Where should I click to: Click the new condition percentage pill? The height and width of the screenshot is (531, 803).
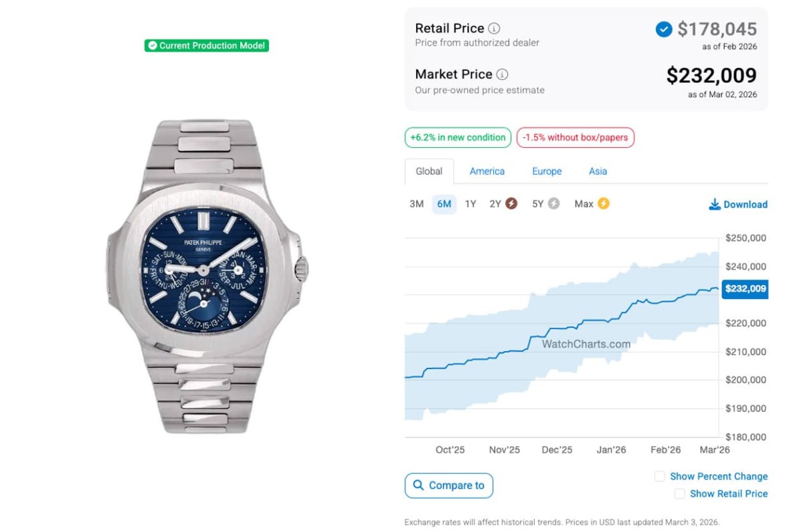(458, 138)
